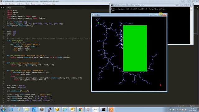Show hidden system tray icons
199x112 pixels.
point(168,110)
